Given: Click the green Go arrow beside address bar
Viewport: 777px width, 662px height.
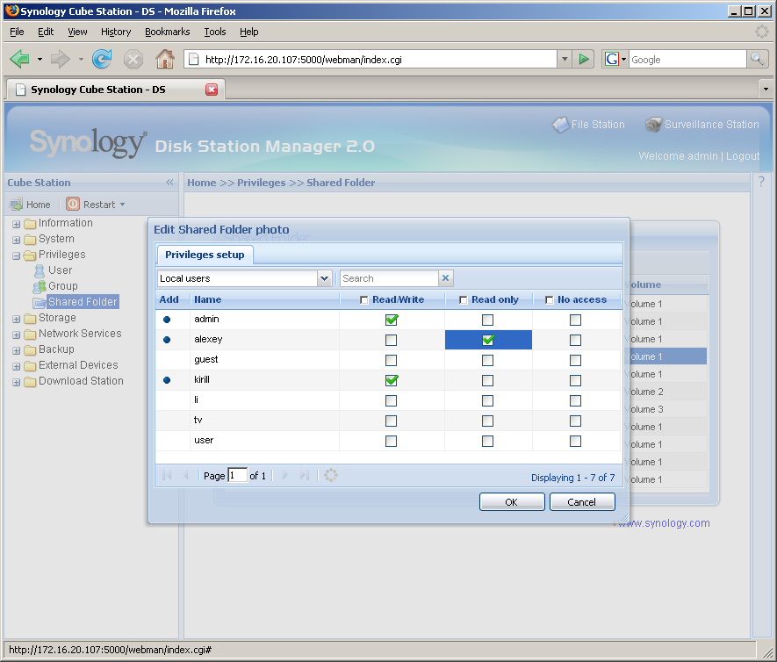Looking at the screenshot, I should click(583, 60).
